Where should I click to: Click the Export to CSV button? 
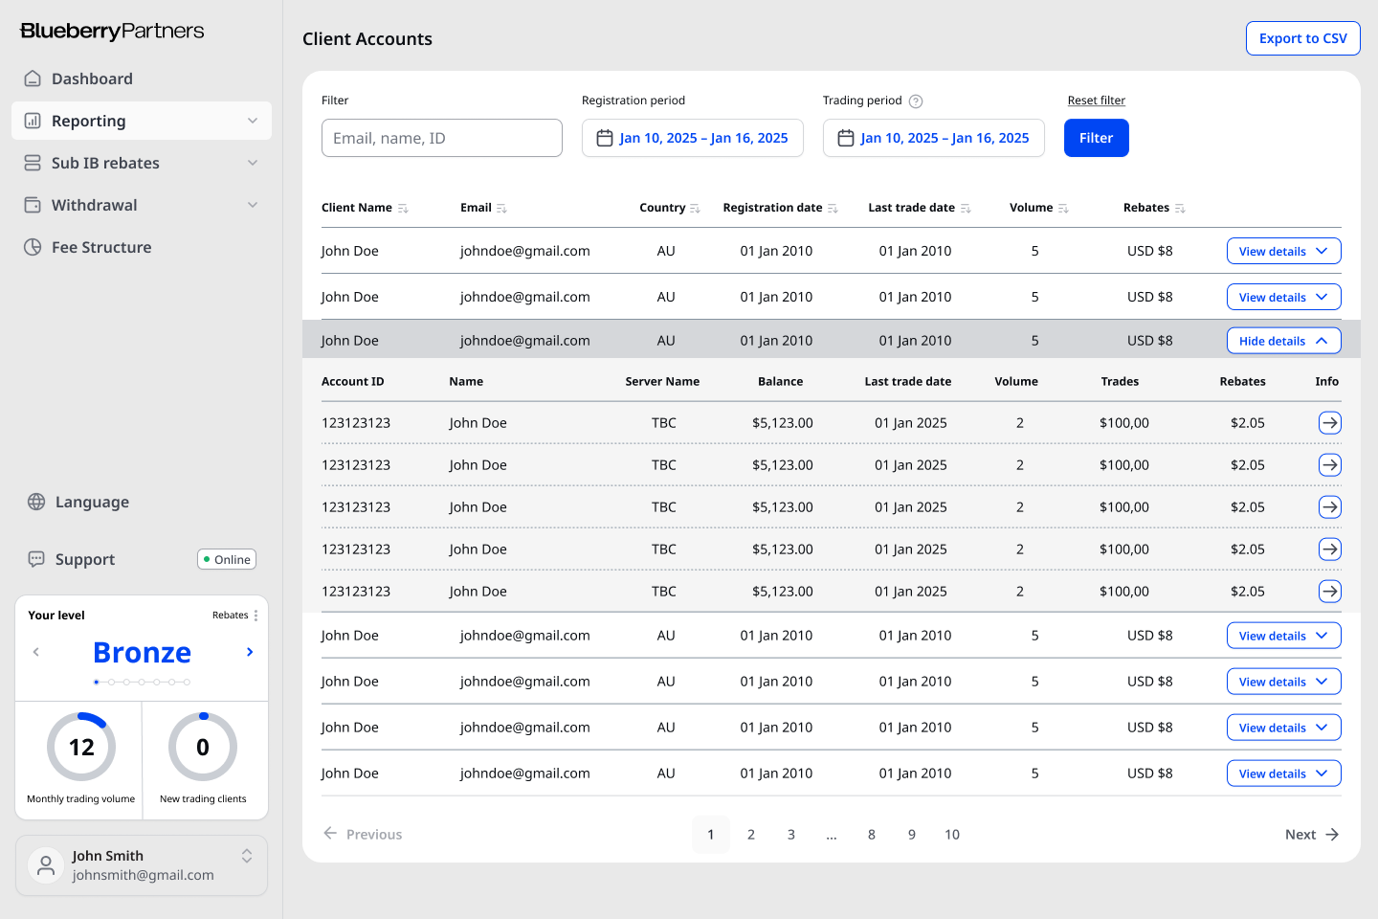[1303, 38]
